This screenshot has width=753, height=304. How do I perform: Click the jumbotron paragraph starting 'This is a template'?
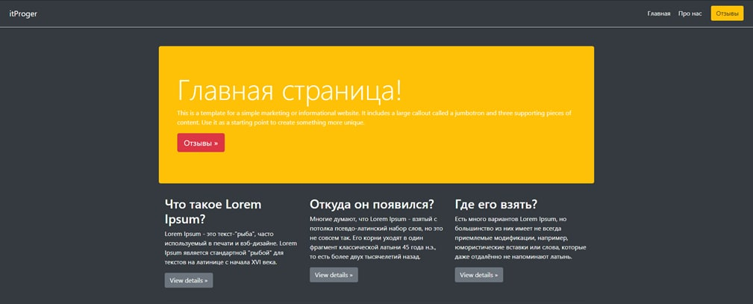click(375, 118)
